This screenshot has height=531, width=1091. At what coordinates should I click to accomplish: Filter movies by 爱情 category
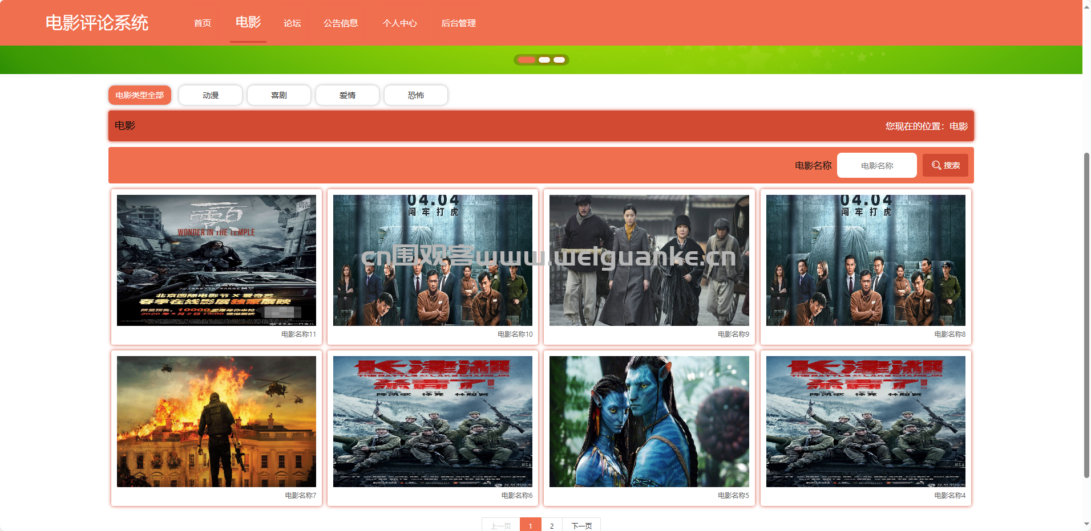[347, 95]
